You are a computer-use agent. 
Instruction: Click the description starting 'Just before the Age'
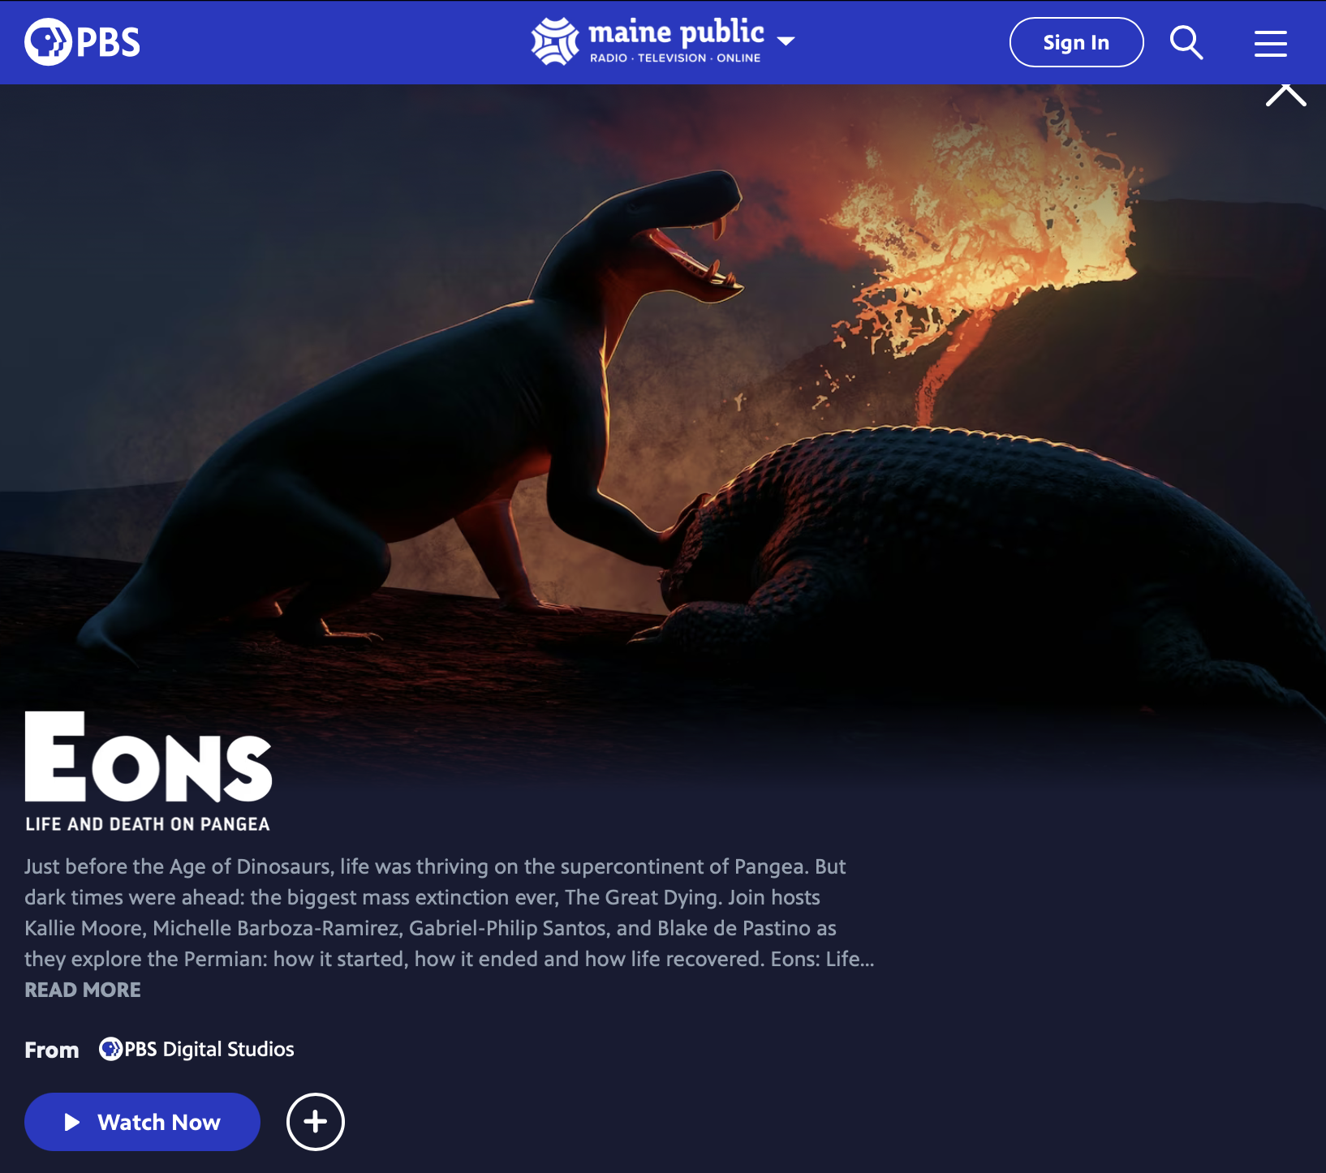450,913
